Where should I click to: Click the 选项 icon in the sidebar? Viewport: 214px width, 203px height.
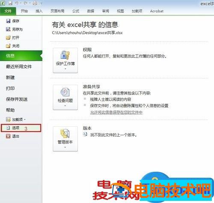pos(8,128)
